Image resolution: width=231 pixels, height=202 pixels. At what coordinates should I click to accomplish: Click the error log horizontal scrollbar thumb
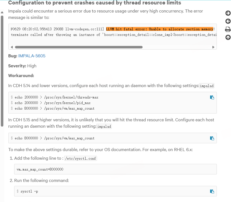pos(78,47)
